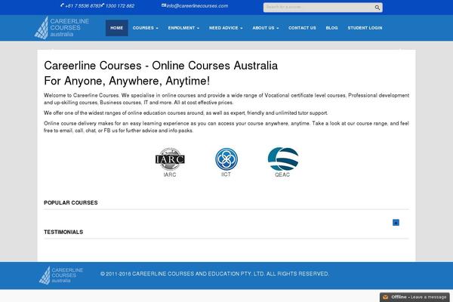The height and width of the screenshot is (302, 453).
Task: Click the IARC accreditation logo
Action: click(x=170, y=159)
